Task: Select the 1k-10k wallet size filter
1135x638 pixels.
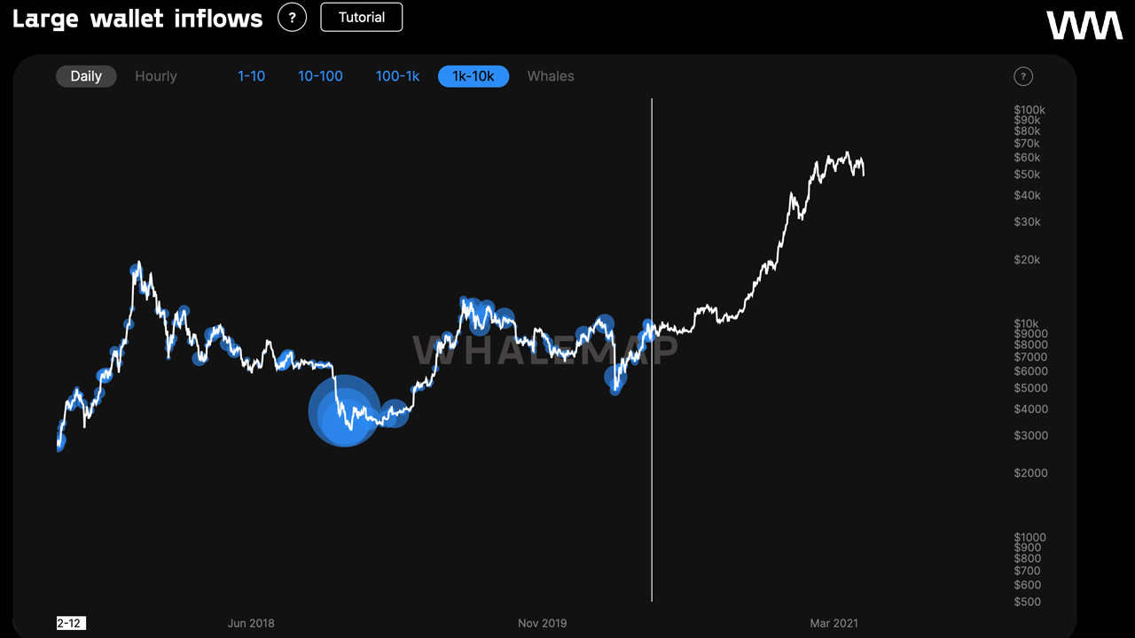Action: [474, 76]
